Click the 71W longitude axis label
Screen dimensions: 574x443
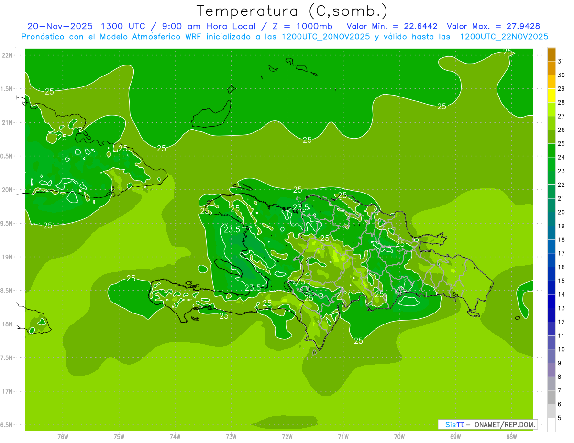coord(343,437)
